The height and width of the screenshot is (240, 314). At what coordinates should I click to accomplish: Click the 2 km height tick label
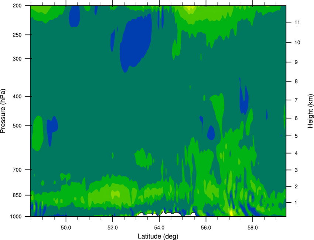pyautogui.click(x=296, y=186)
